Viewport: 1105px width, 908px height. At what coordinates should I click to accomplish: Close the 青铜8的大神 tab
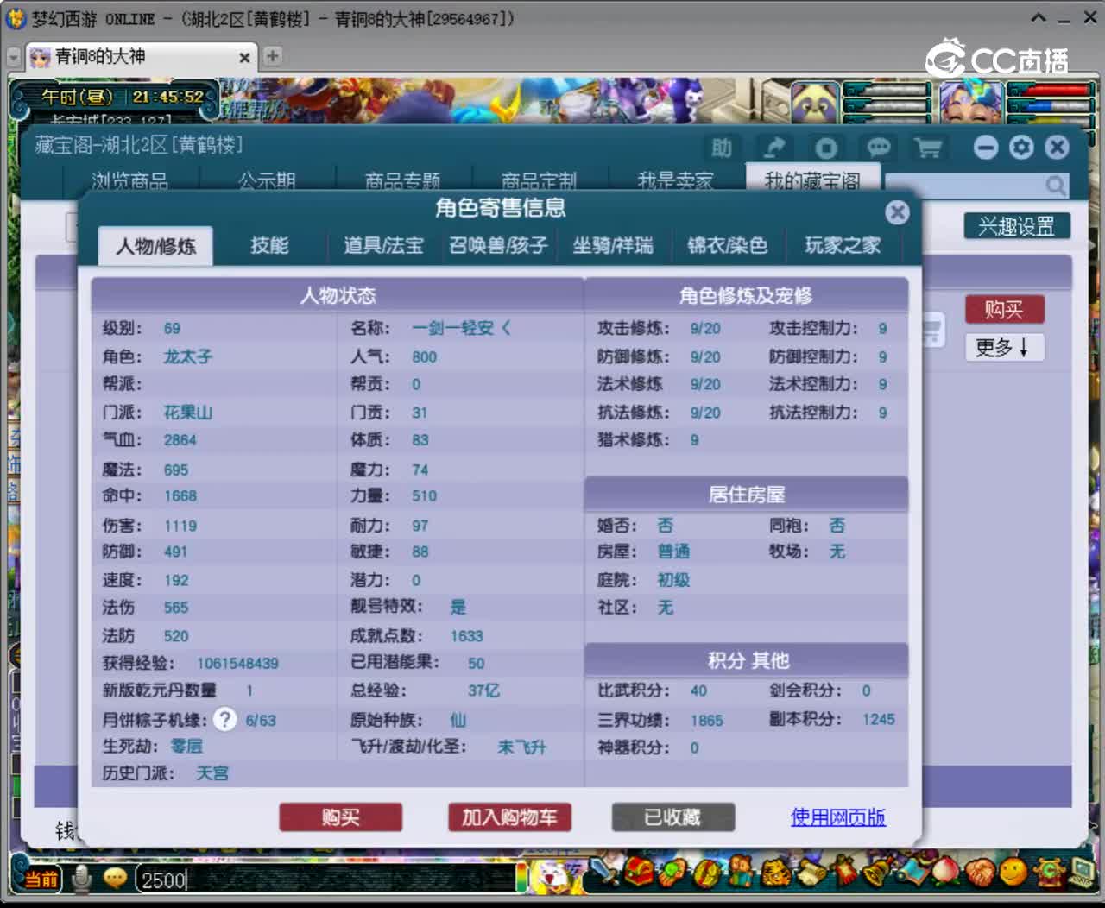pos(244,57)
